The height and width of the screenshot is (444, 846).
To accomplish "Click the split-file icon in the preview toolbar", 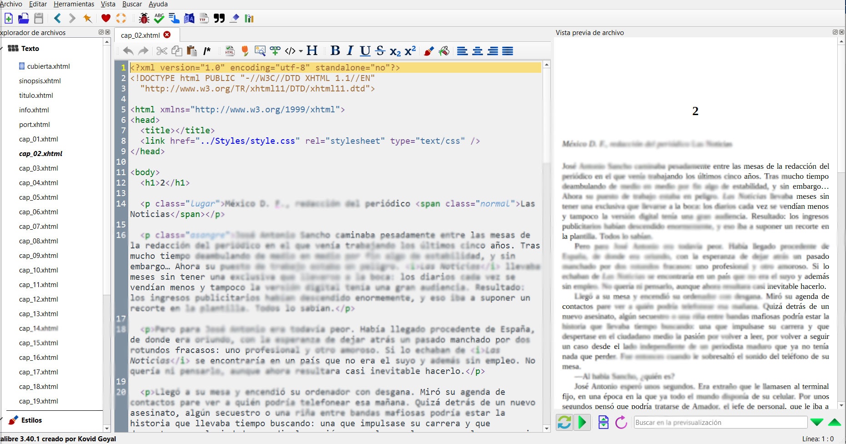I will (604, 423).
